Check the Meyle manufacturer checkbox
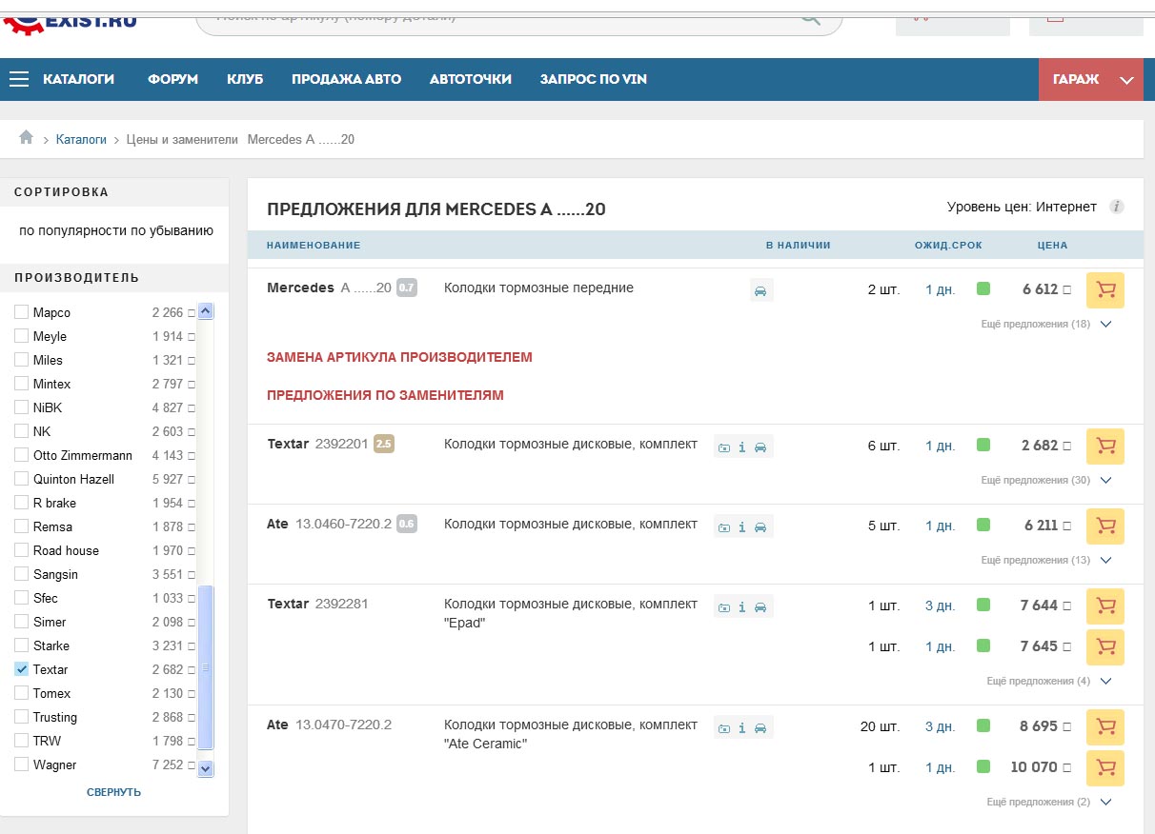Screen dimensions: 1155x834 (x=21, y=336)
